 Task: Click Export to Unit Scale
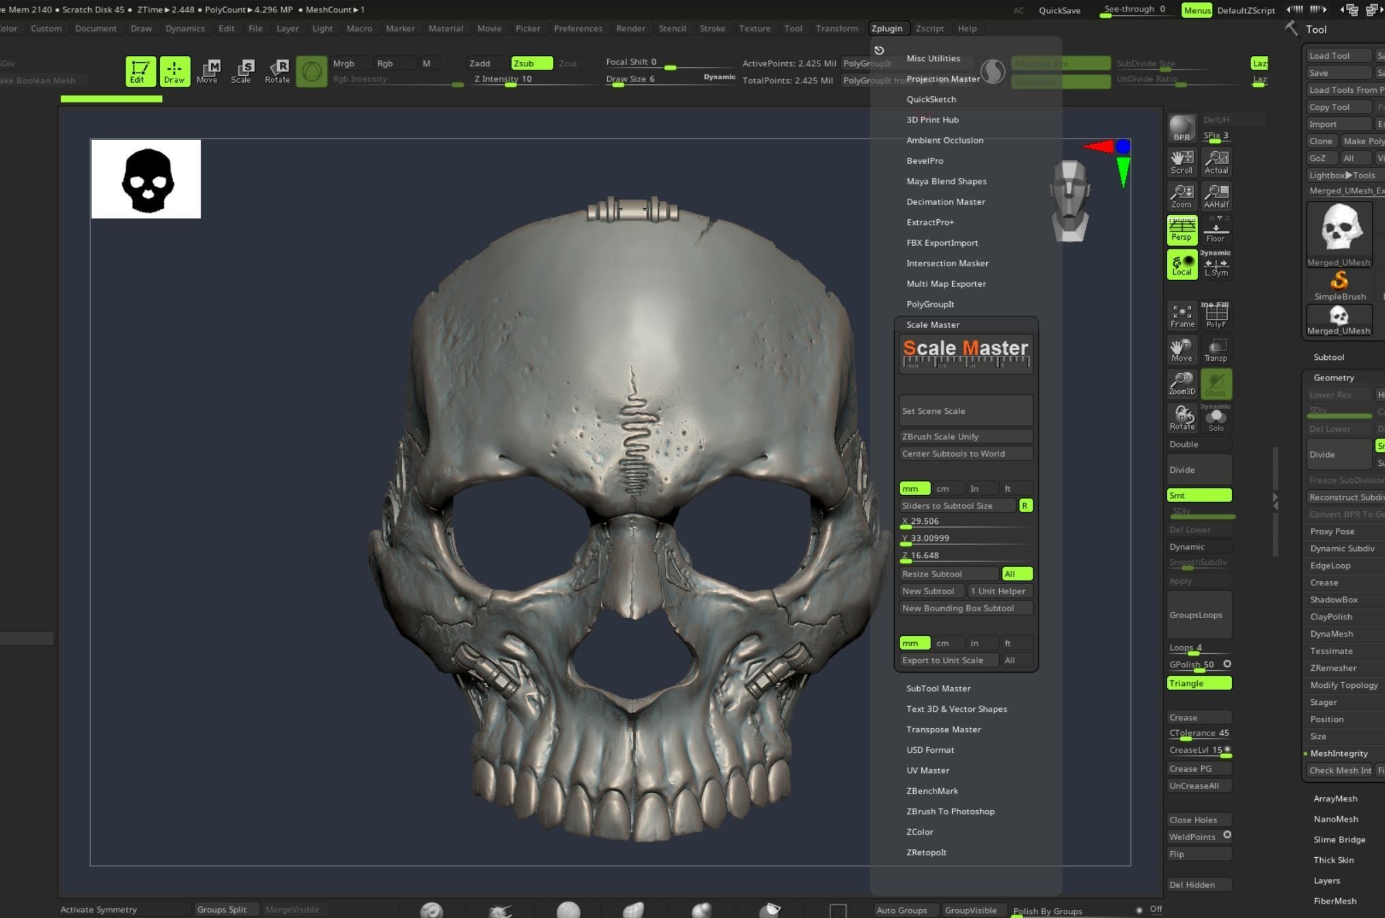click(x=949, y=660)
